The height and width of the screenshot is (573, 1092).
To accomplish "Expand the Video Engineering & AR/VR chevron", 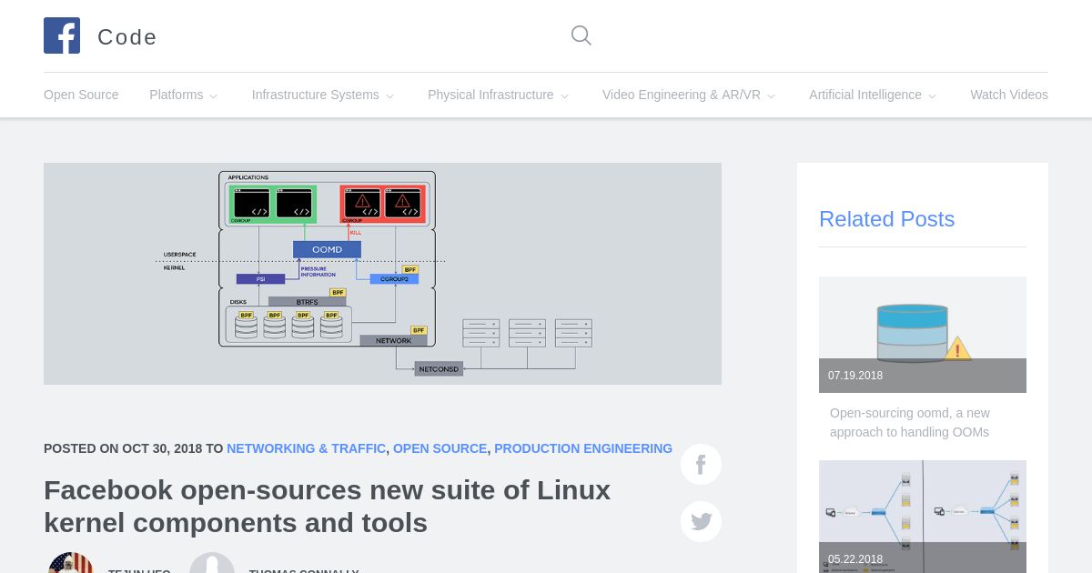I will click(x=771, y=95).
